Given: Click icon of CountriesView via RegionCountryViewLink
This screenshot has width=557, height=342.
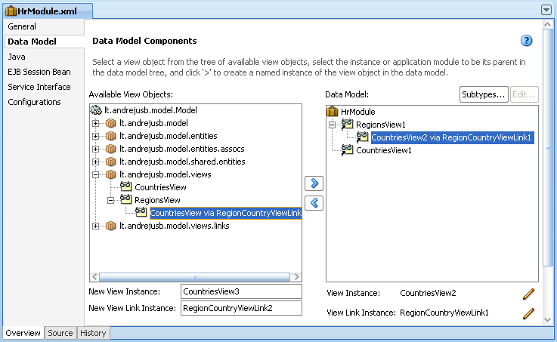Looking at the screenshot, I should (141, 212).
